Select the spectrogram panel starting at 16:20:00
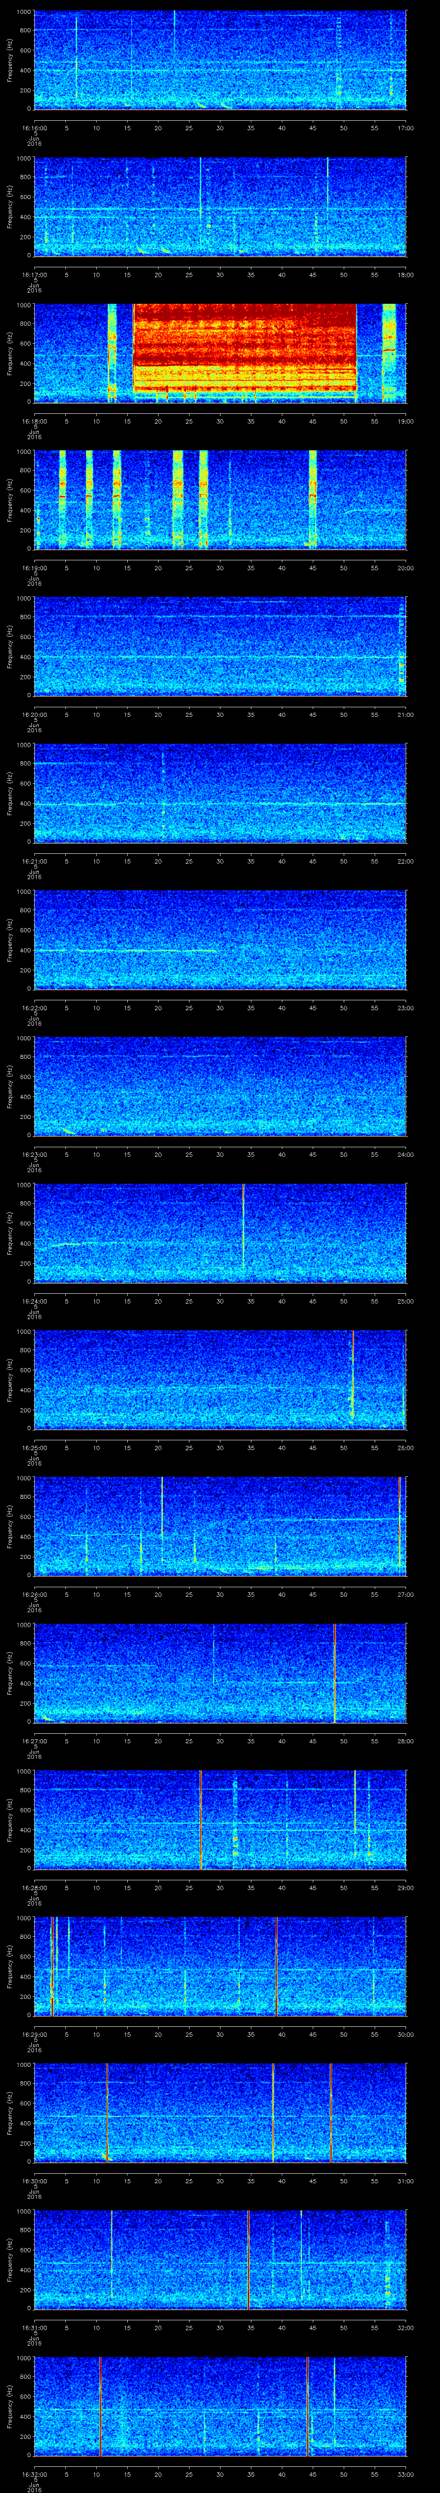440x2493 pixels. point(220,647)
